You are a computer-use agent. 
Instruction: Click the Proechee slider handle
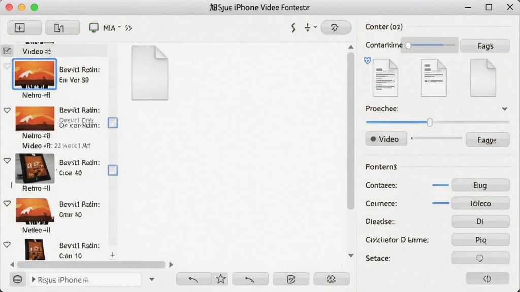[x=430, y=122]
